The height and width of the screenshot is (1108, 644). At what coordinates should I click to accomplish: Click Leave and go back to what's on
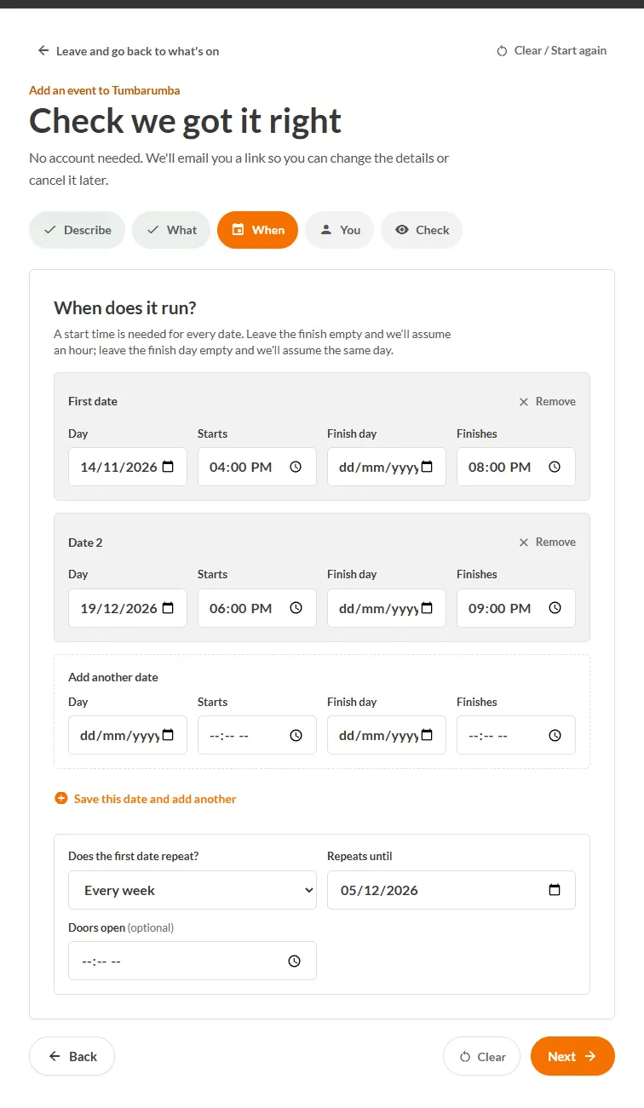[129, 50]
